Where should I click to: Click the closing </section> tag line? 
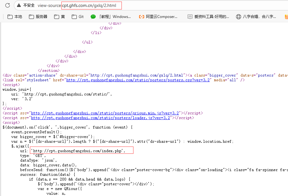tap(48, 71)
